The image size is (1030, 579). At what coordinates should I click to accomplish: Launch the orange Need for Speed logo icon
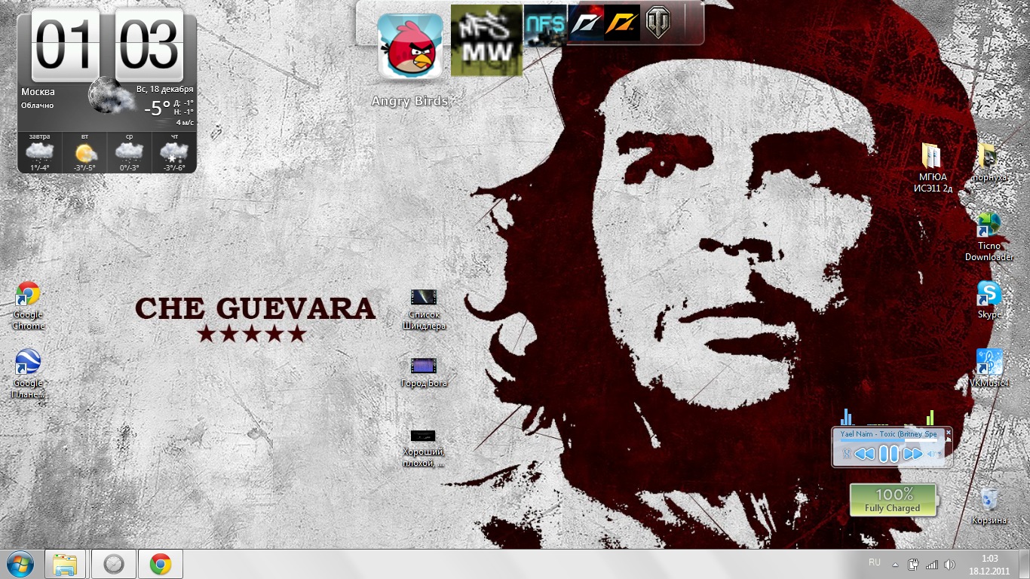coord(622,23)
